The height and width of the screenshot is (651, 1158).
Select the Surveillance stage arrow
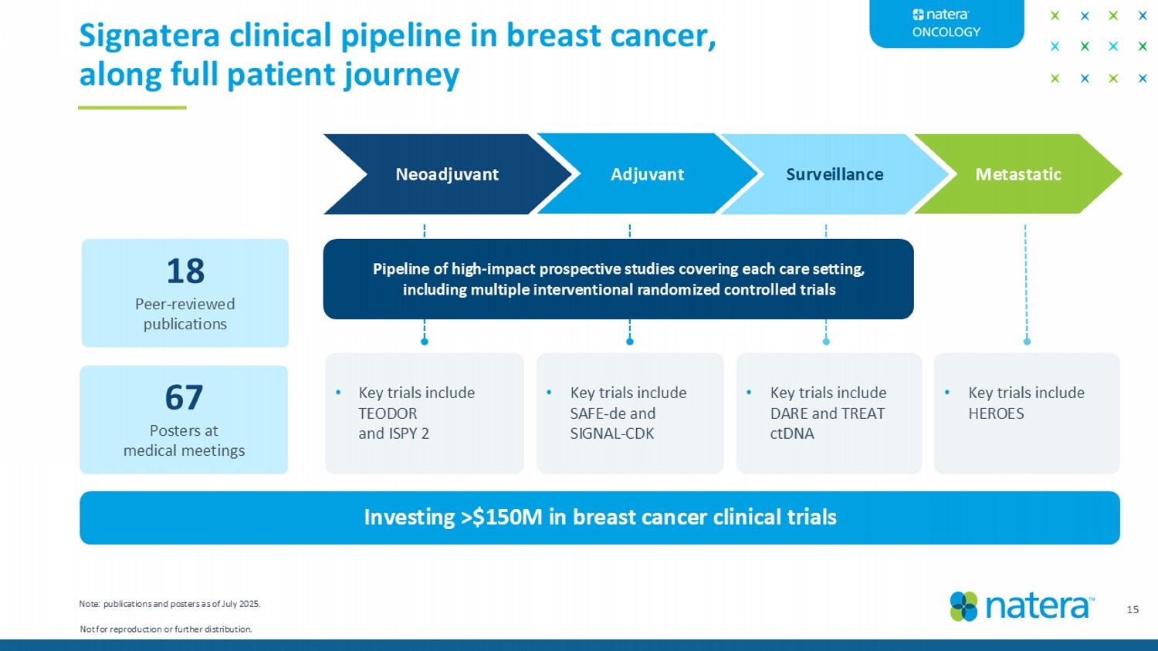point(834,174)
